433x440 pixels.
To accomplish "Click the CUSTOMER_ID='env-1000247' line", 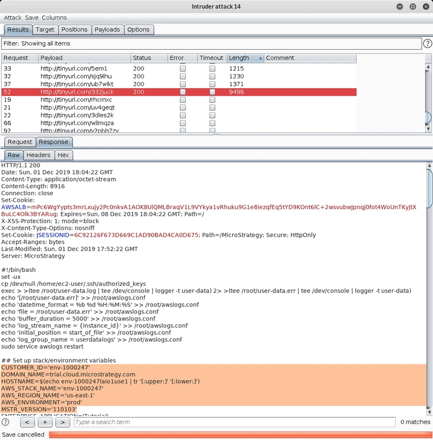I will pos(45,368).
